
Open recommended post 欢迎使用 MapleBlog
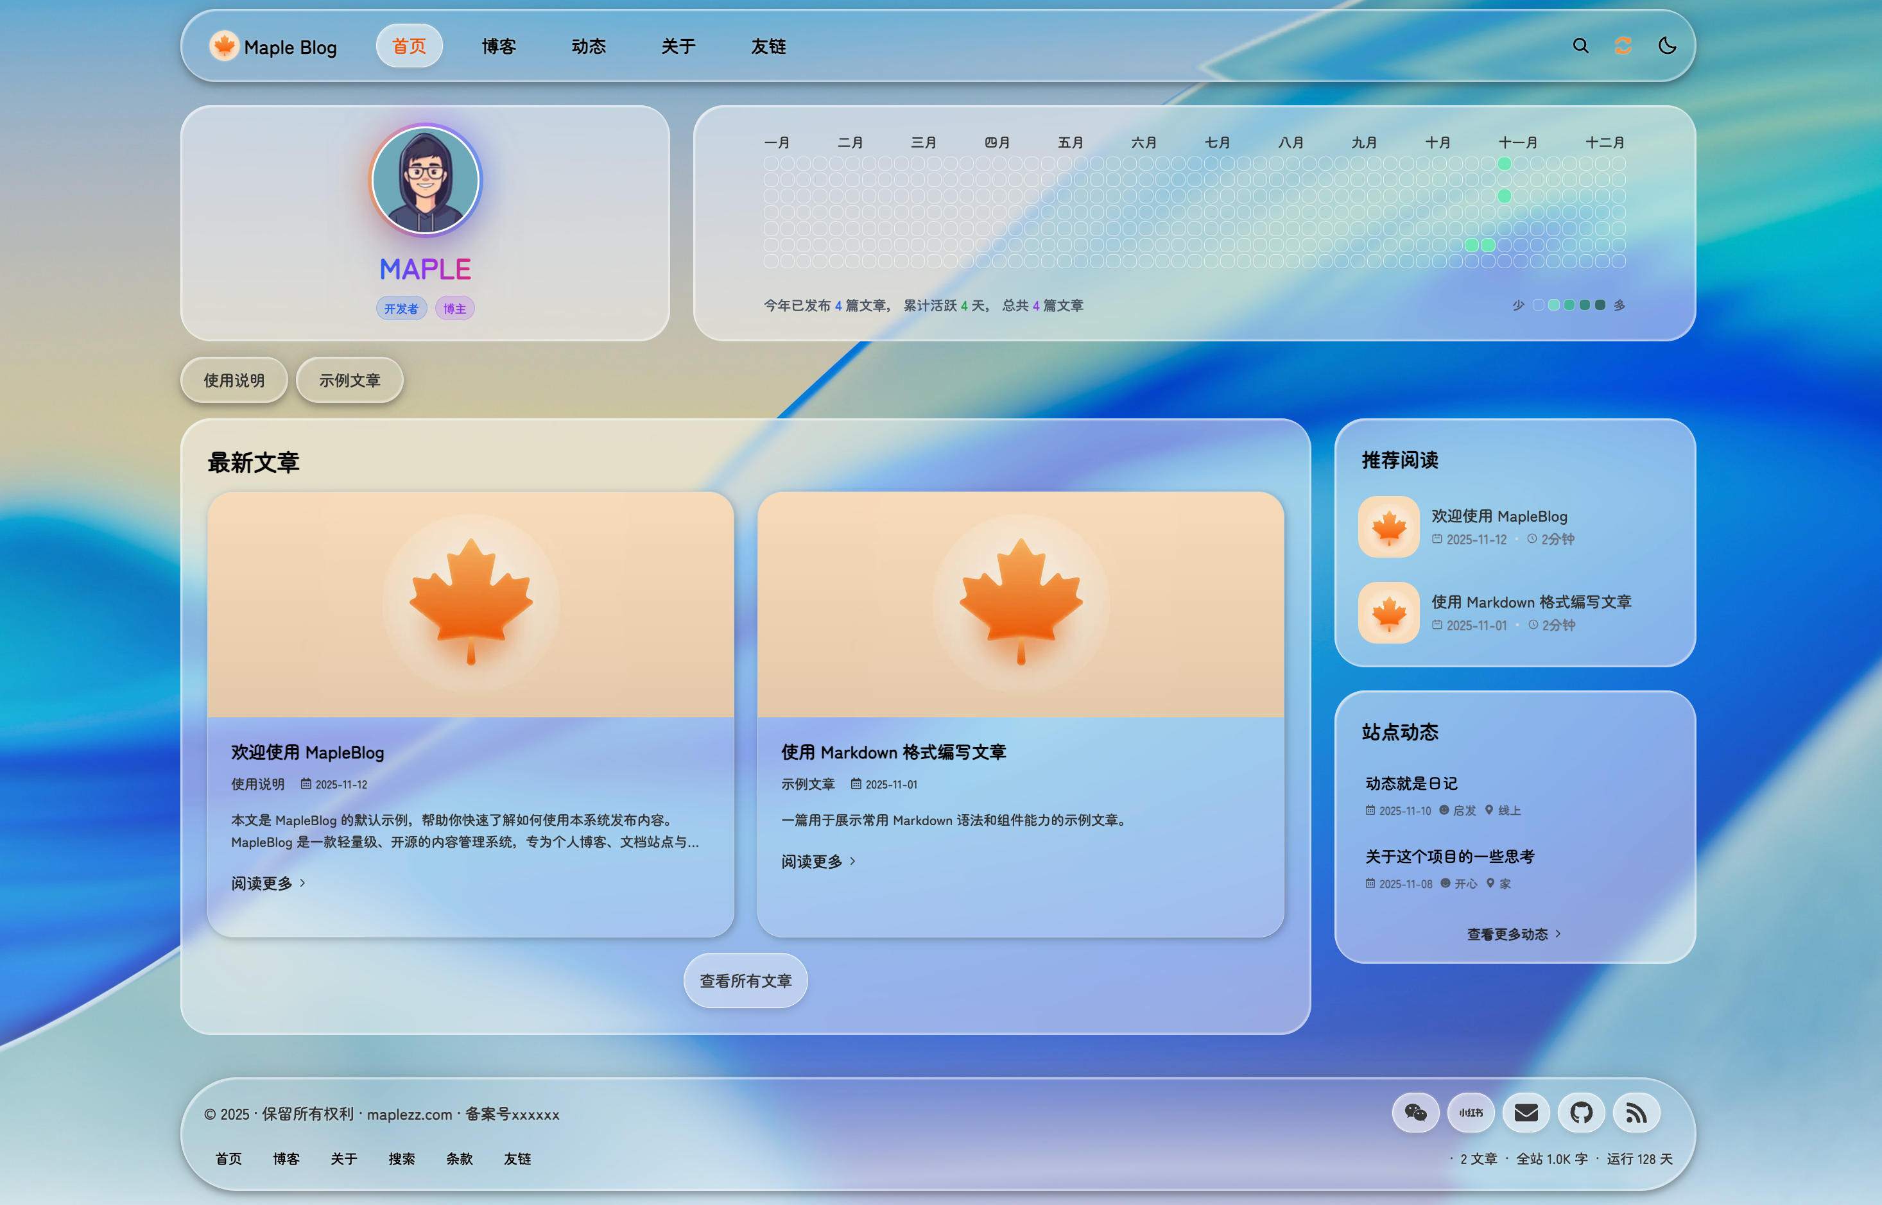point(1499,517)
